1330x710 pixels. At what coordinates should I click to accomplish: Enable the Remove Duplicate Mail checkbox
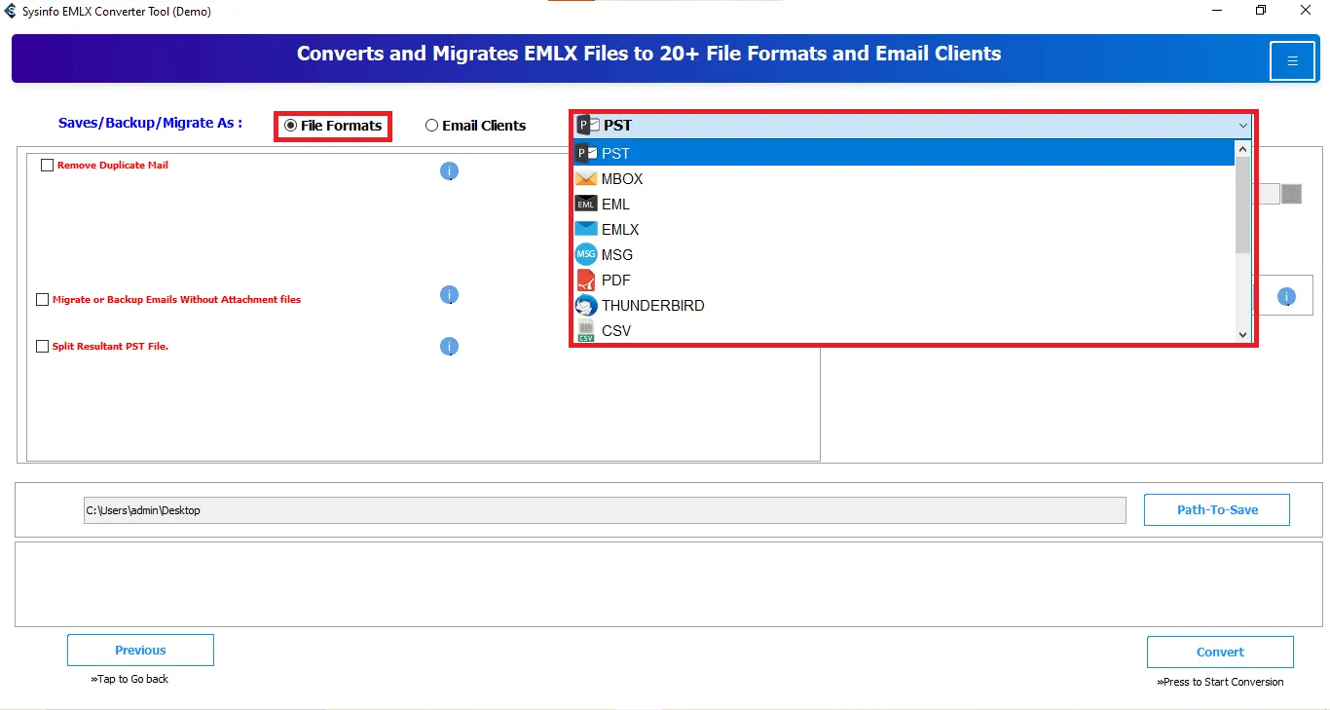point(47,166)
